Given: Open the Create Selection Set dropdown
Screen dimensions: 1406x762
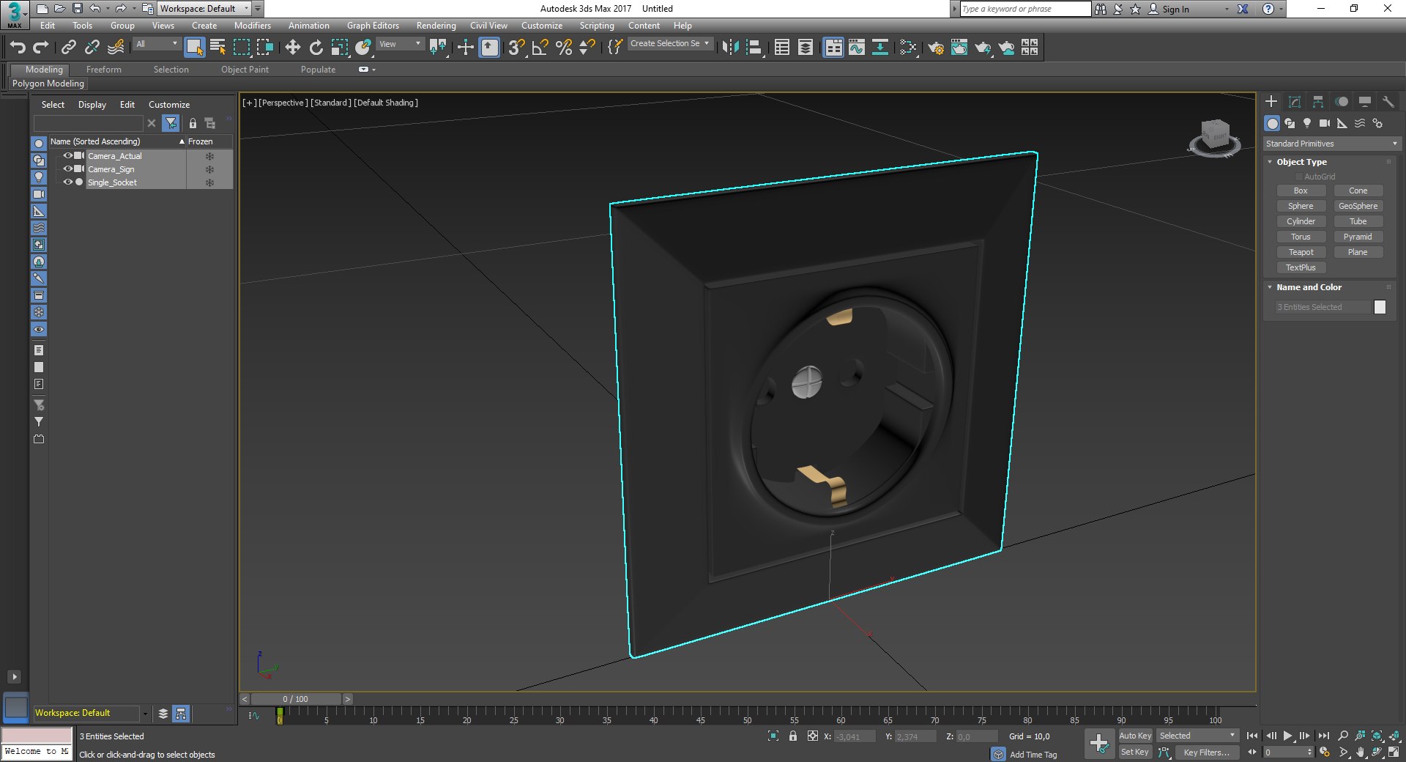Looking at the screenshot, I should click(x=670, y=44).
